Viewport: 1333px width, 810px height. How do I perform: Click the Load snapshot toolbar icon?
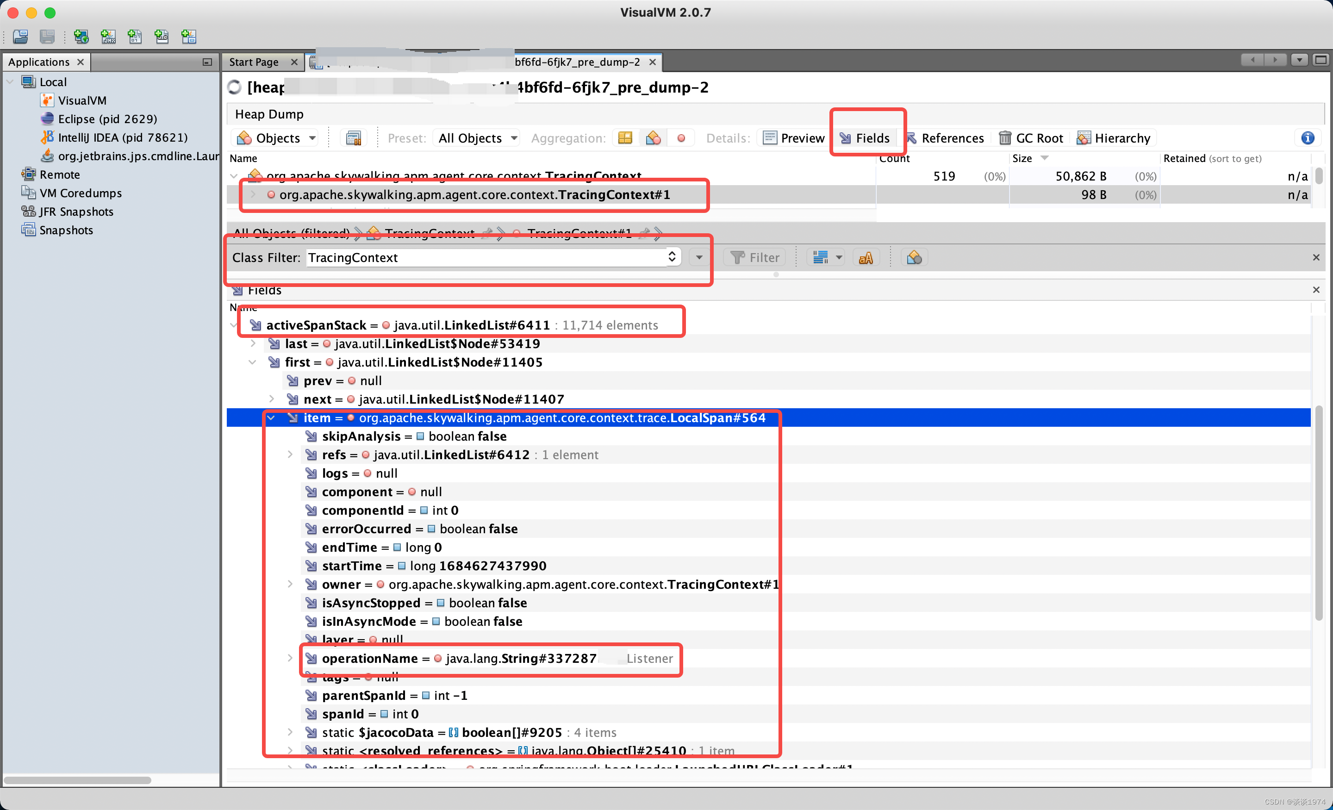(x=20, y=37)
